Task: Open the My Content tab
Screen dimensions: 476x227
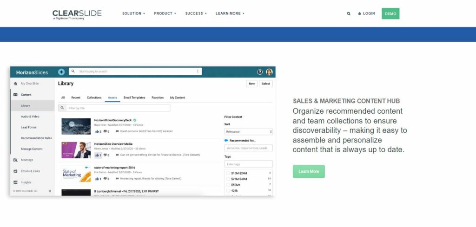Action: point(178,97)
